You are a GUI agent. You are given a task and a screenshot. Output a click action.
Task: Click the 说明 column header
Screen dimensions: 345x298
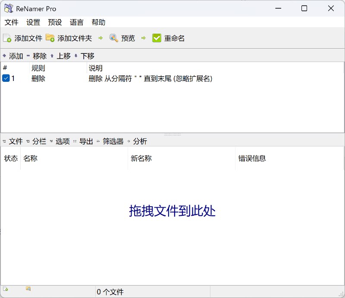pos(215,68)
